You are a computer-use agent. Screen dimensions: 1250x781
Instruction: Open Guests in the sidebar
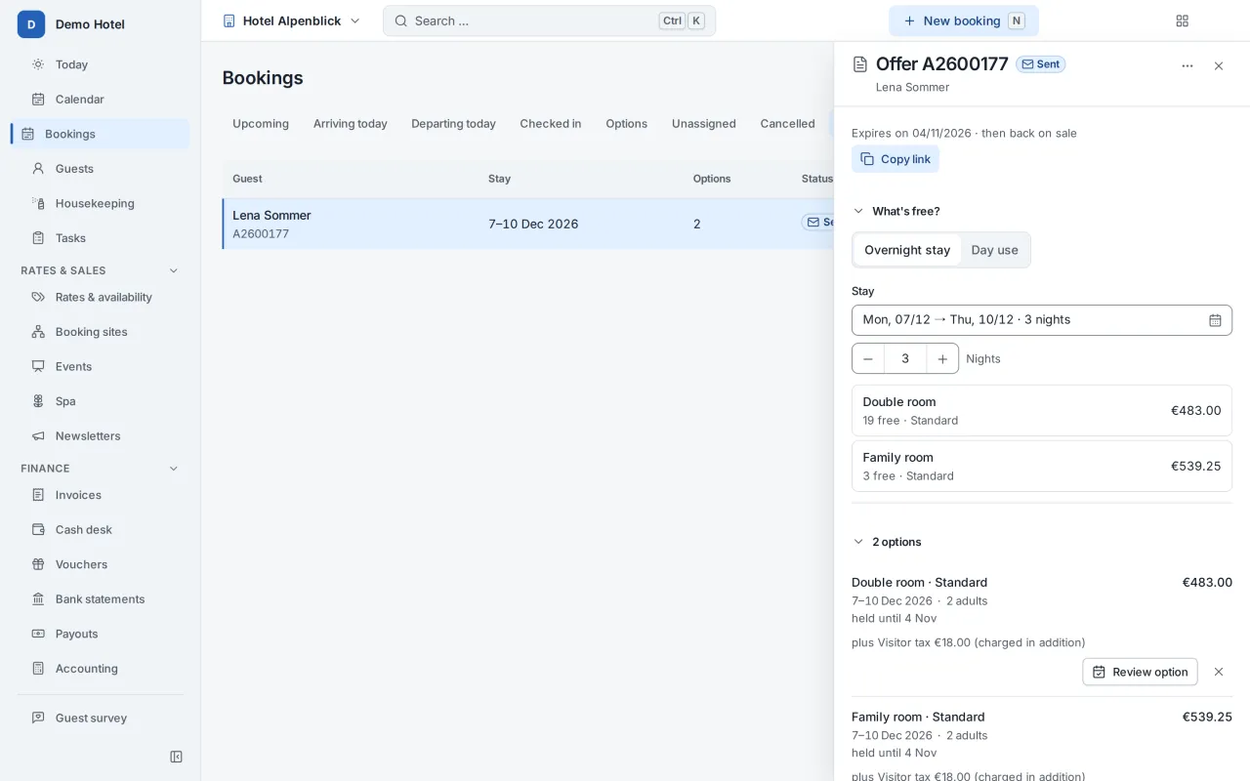(x=100, y=168)
